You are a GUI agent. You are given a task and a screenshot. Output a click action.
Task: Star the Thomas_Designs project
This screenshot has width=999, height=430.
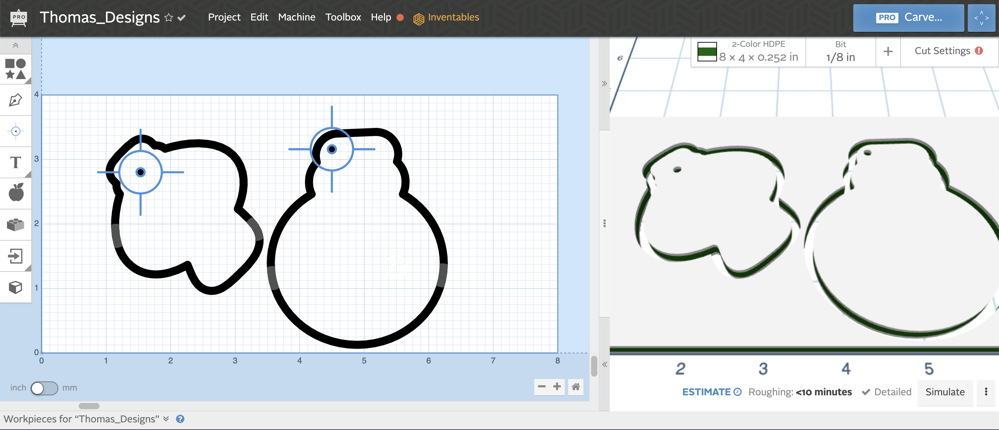click(168, 17)
